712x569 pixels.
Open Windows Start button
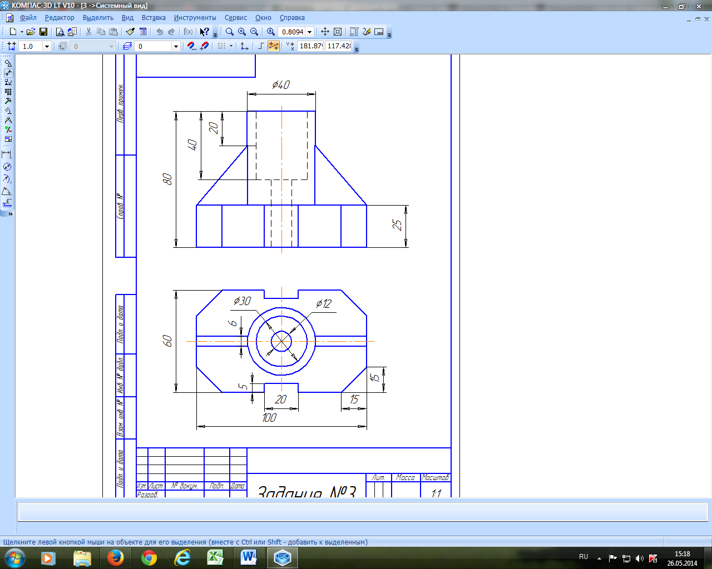pos(14,557)
